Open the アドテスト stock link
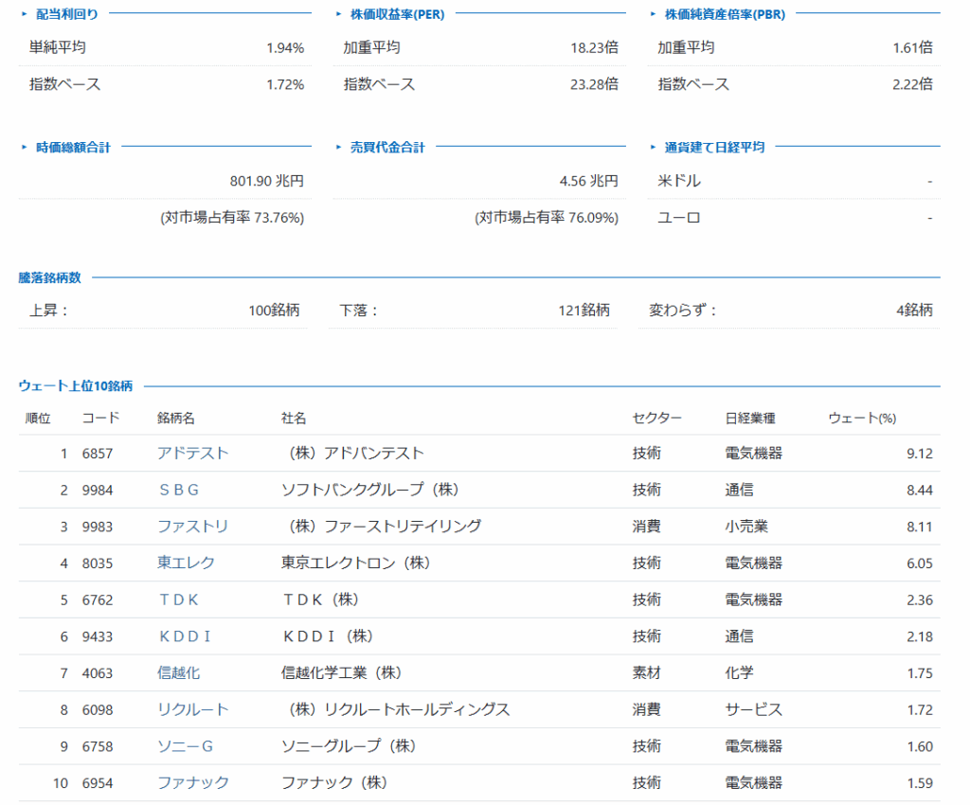The height and width of the screenshot is (805, 970). [x=192, y=453]
